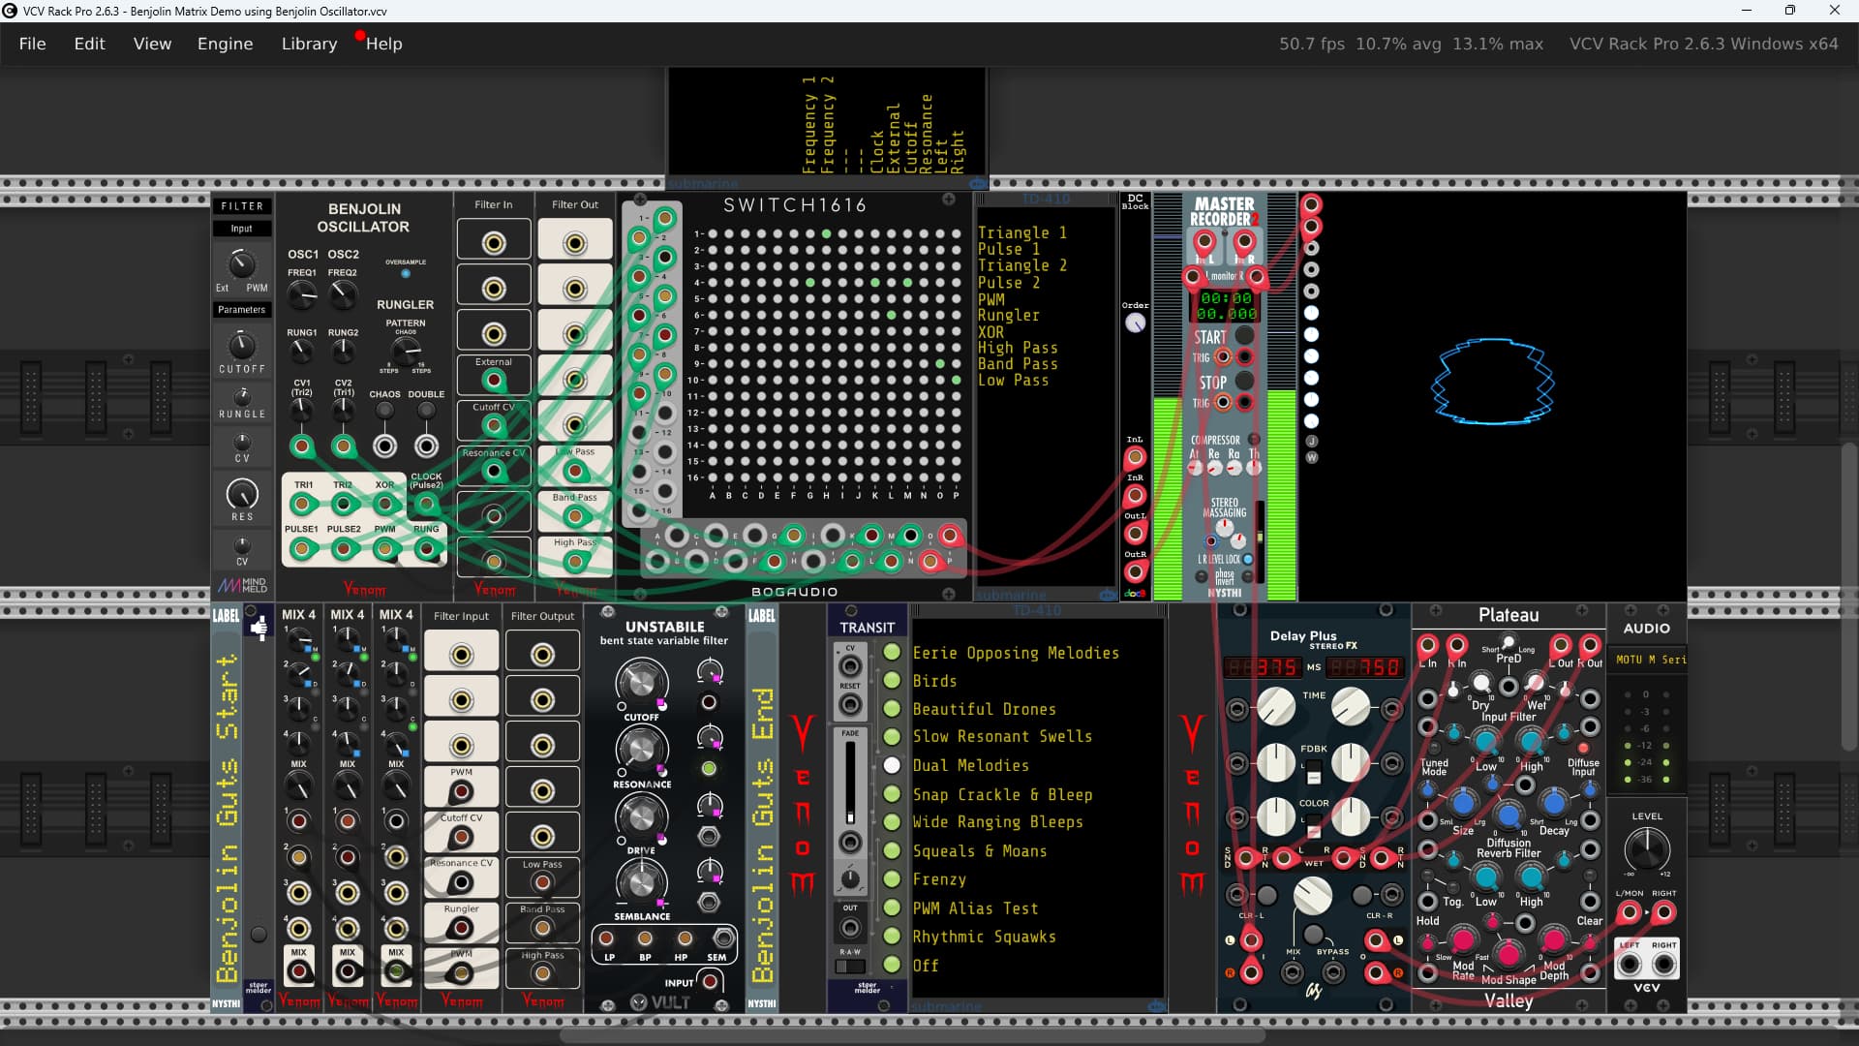The height and width of the screenshot is (1046, 1859).
Task: Click the LP output jack on Unstable filter
Action: pos(607,938)
